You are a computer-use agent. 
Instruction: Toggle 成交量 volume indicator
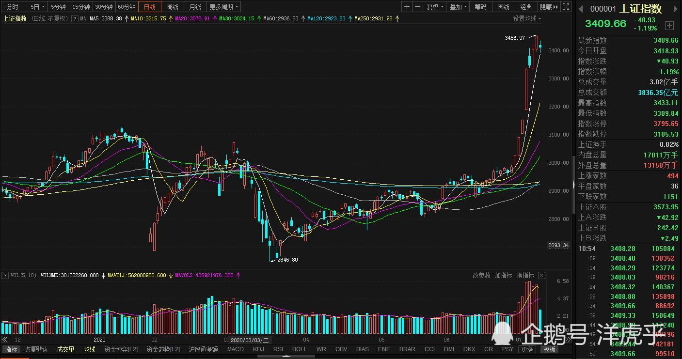65,349
